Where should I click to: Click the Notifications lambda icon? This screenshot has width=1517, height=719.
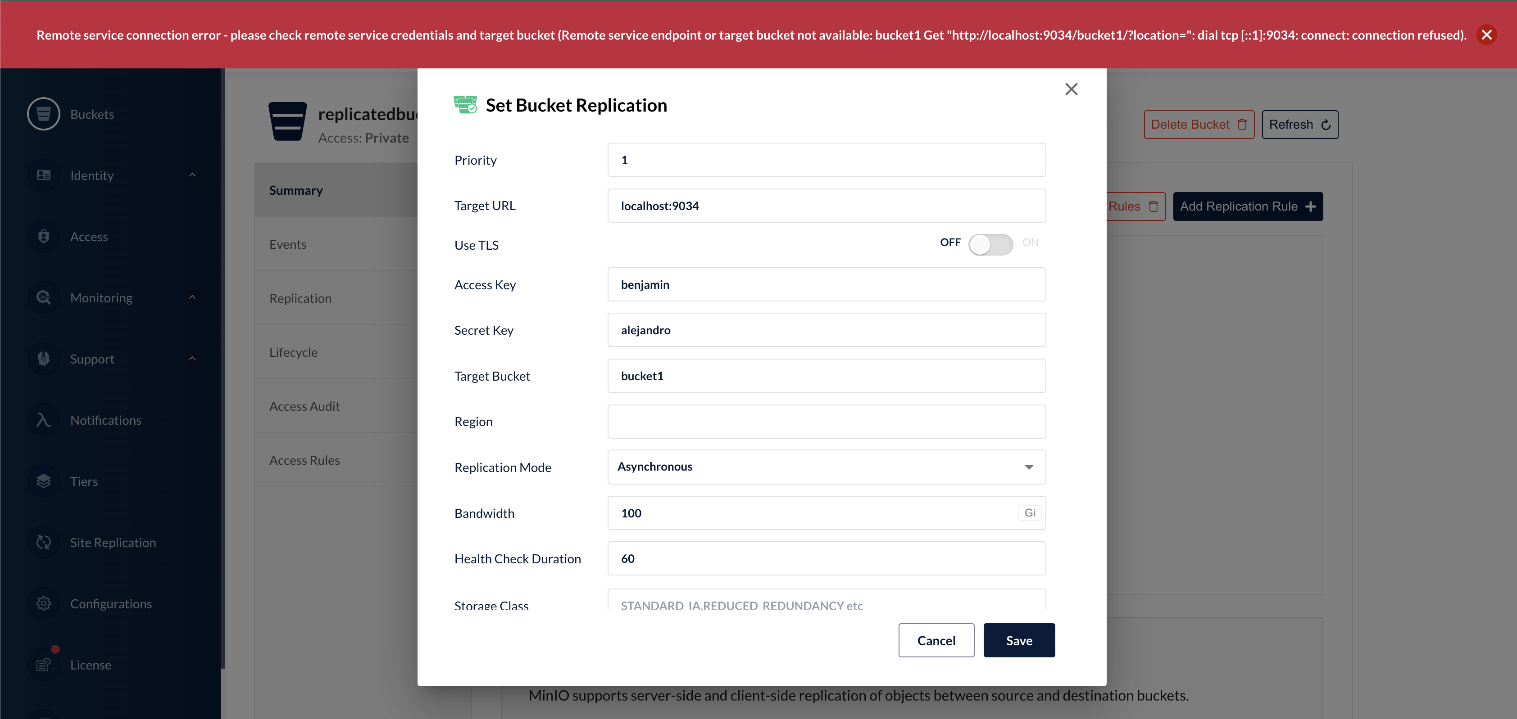[44, 419]
